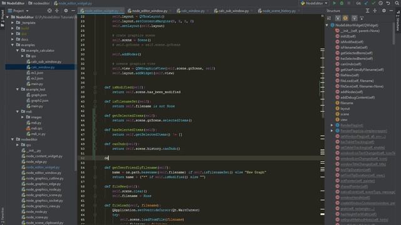The height and width of the screenshot is (225, 401).
Task: Expand the docs folder
Action: [13, 39]
